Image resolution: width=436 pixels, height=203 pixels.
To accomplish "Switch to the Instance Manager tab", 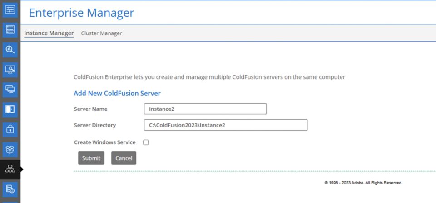I will 49,33.
